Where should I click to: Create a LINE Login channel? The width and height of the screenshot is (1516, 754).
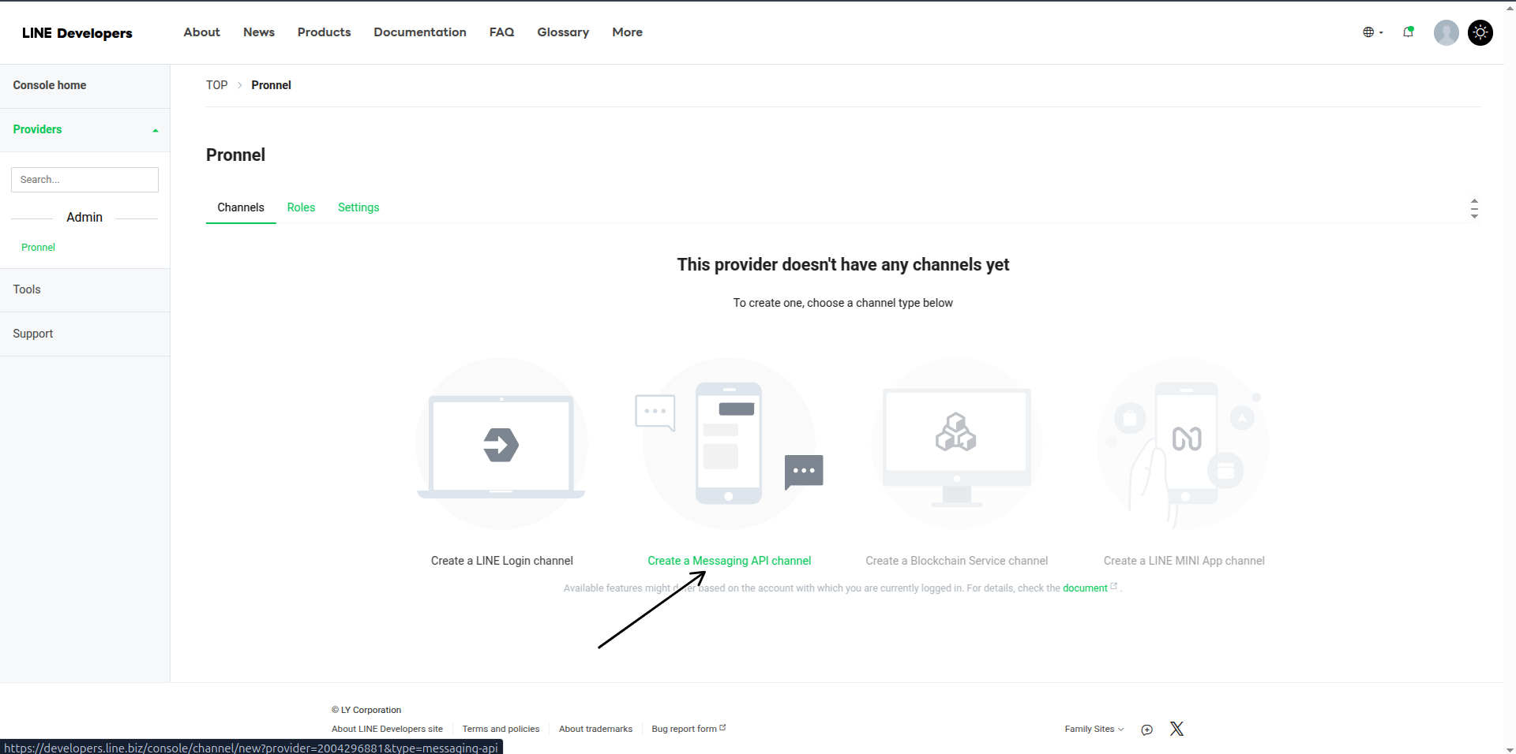click(x=502, y=561)
